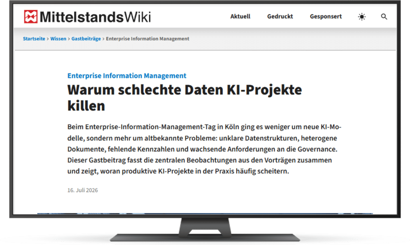Open the Gedruckt menu
Image resolution: width=410 pixels, height=245 pixels.
pos(280,16)
